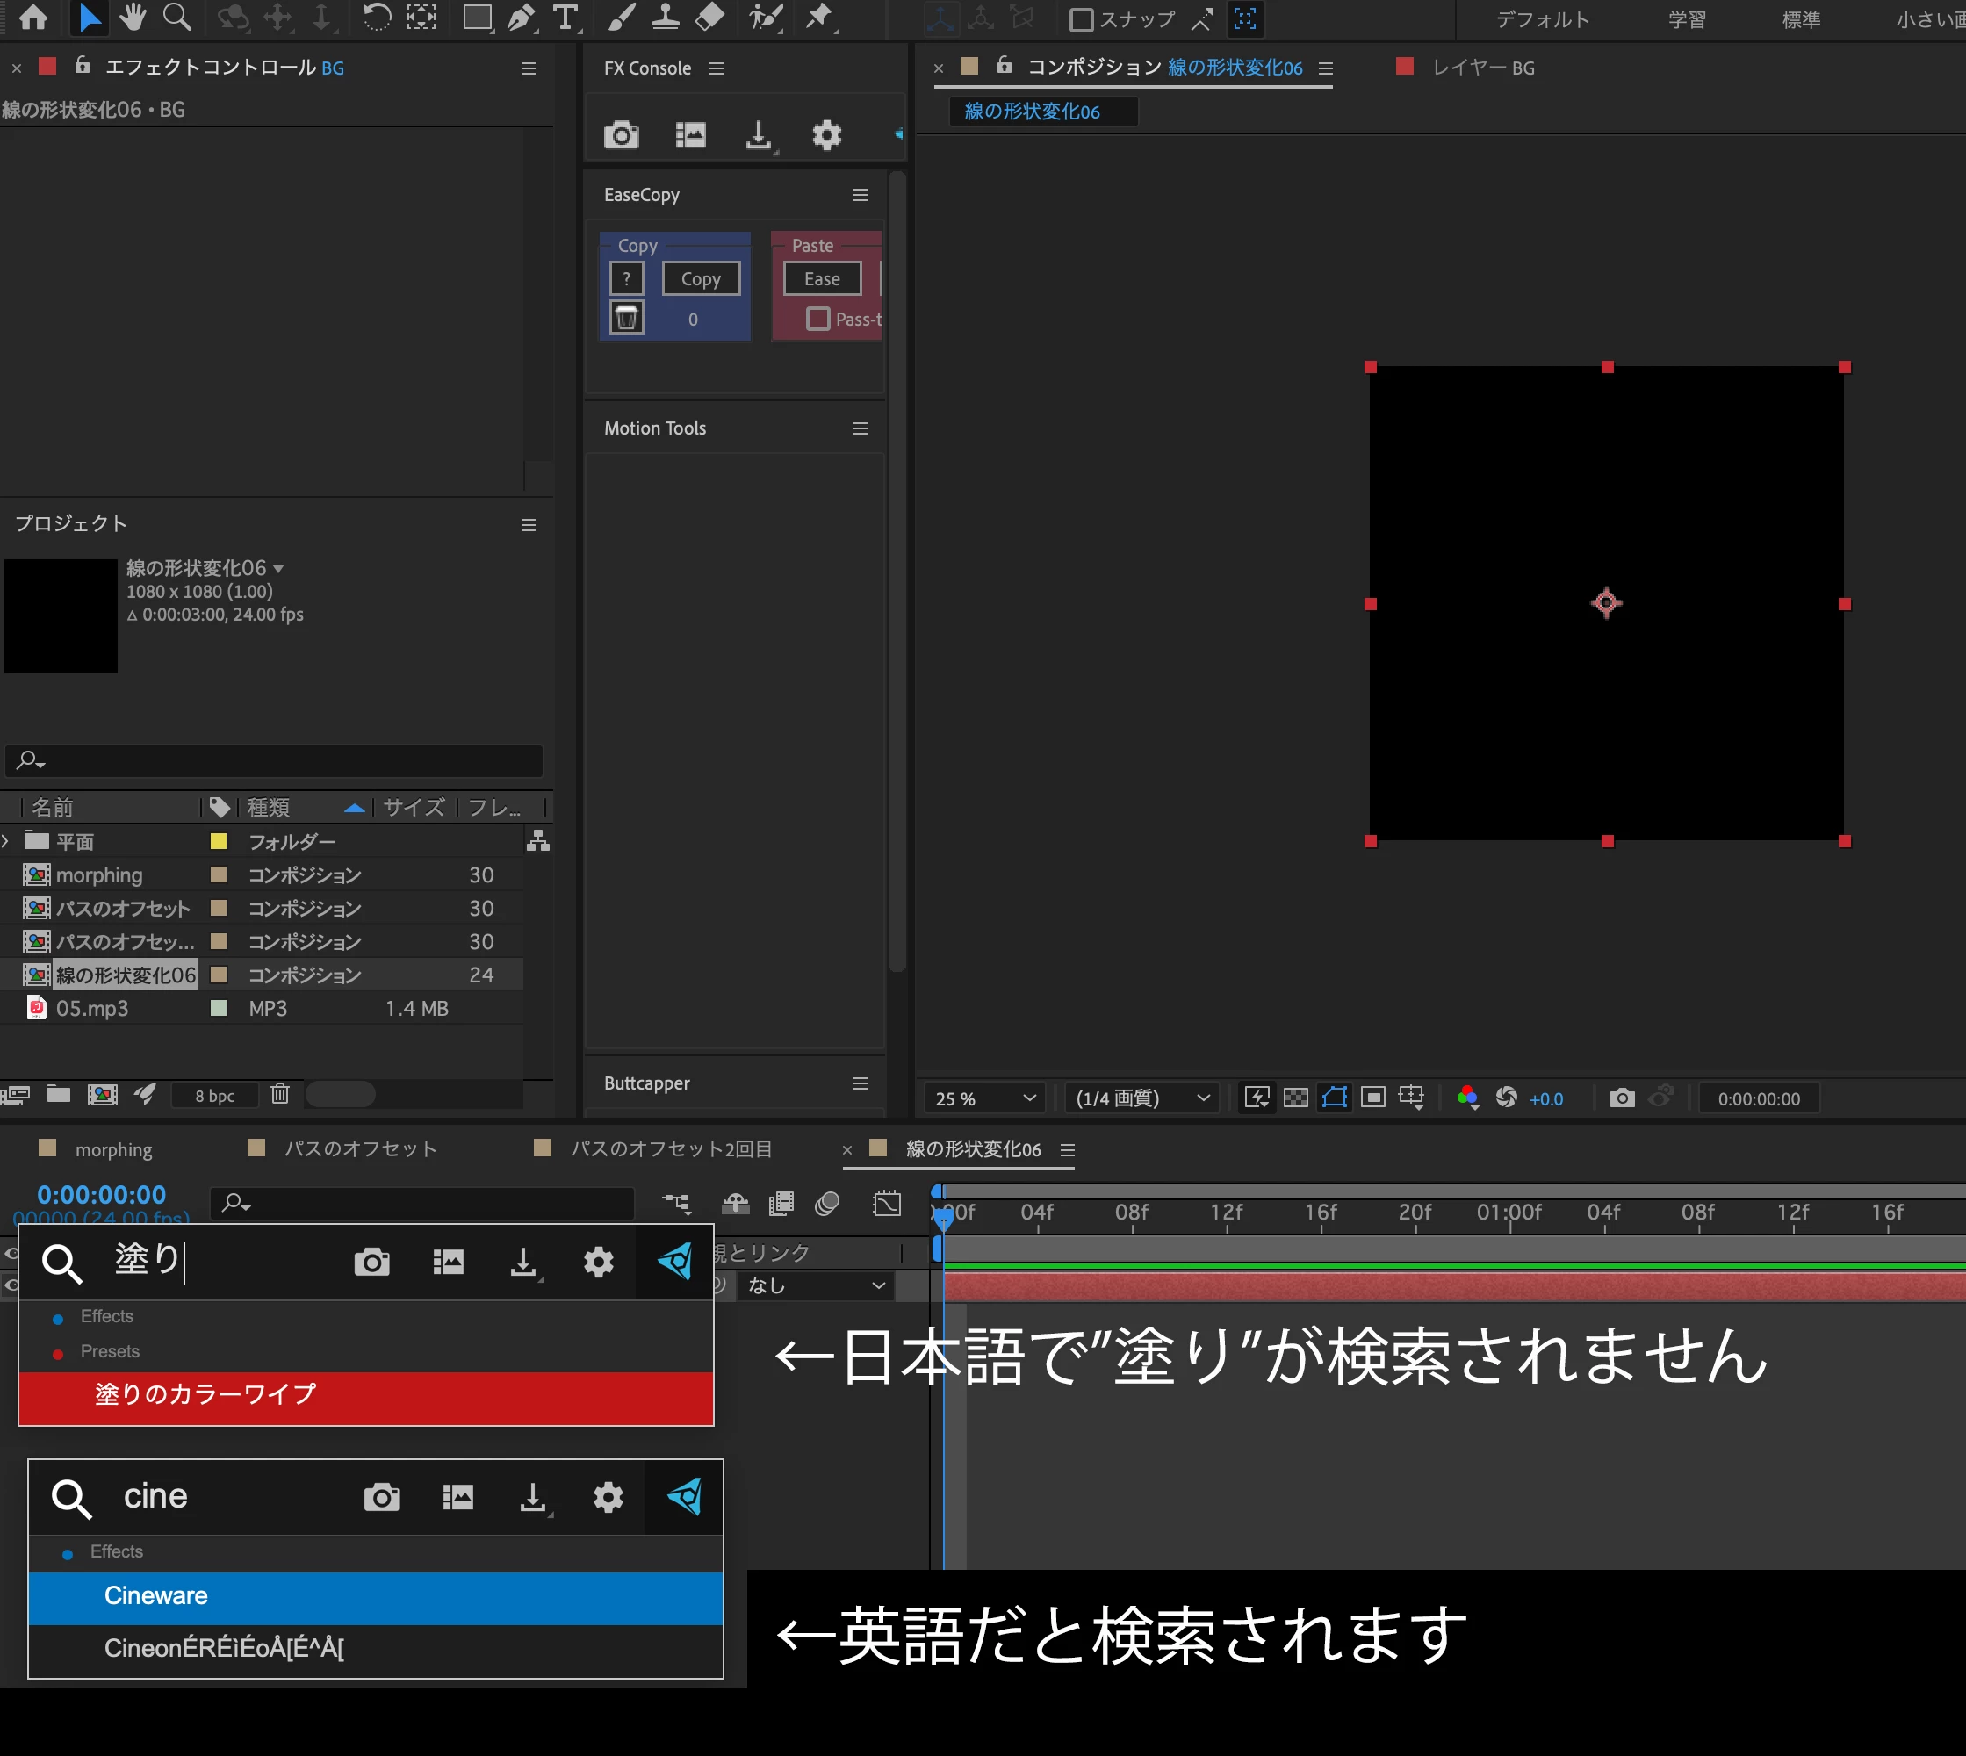This screenshot has width=1966, height=1756.
Task: Click trash icon in Project panel
Action: click(x=280, y=1093)
